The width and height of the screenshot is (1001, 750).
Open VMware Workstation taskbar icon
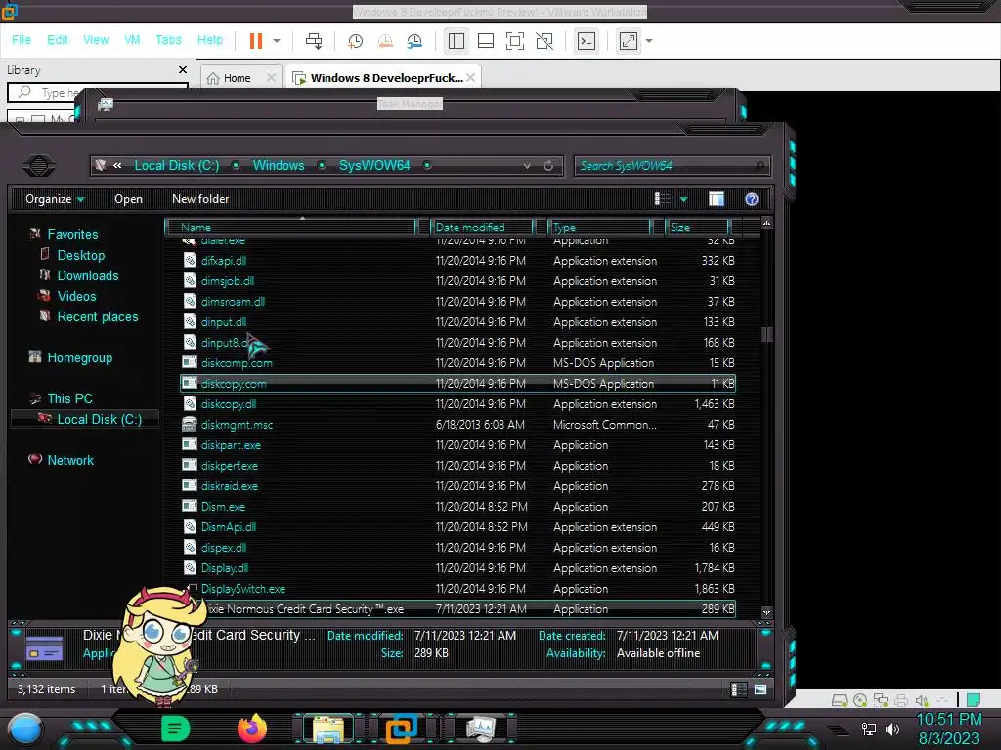pyautogui.click(x=401, y=729)
